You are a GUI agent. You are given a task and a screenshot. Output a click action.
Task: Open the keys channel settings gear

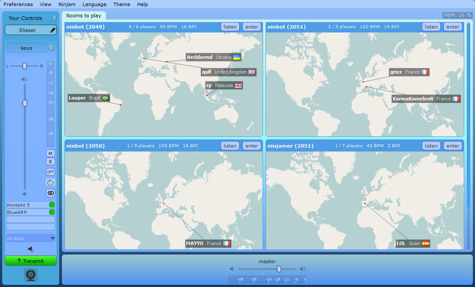[x=51, y=48]
